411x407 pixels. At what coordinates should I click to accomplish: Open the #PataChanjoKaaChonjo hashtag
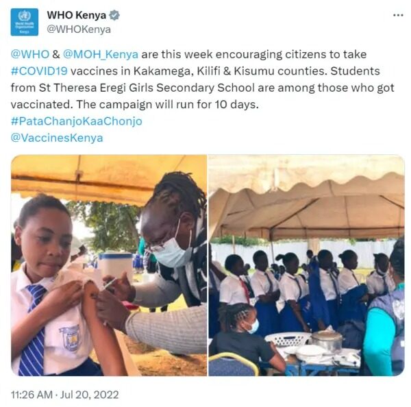coord(77,121)
